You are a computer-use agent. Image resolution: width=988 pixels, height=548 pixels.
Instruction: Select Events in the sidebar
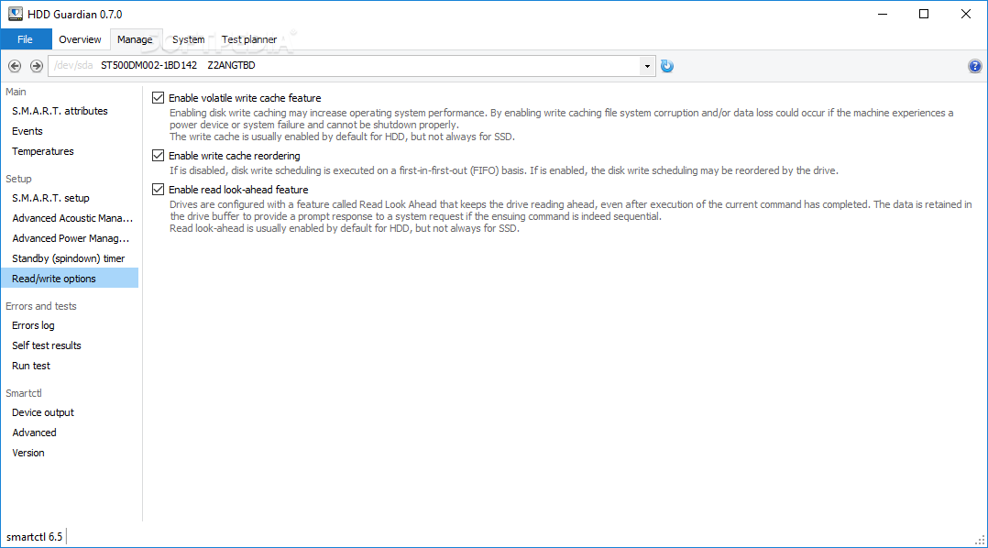27,131
